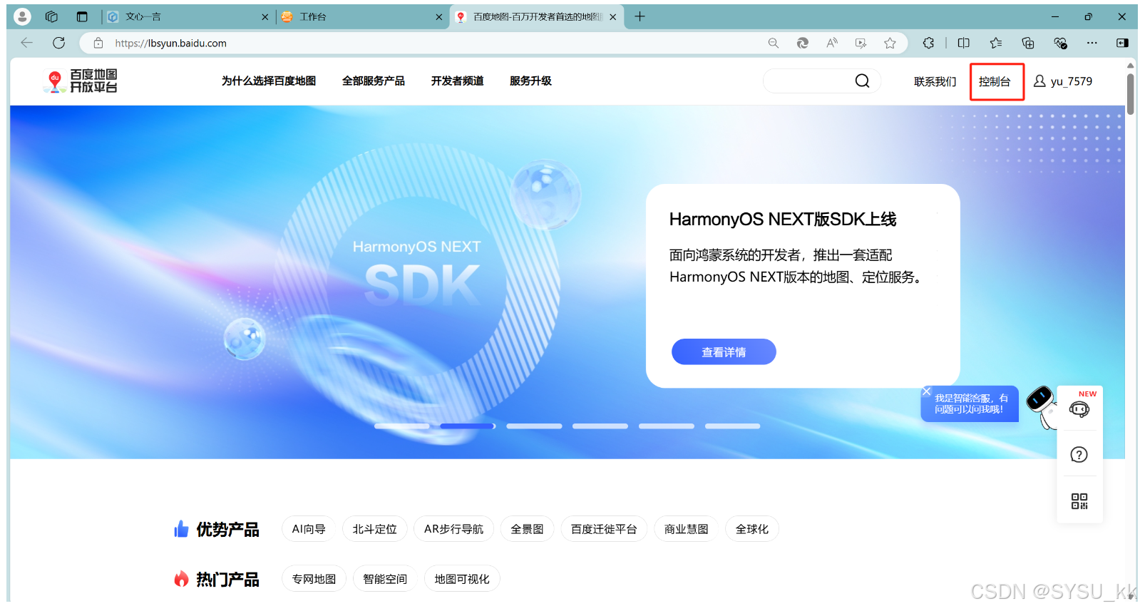The height and width of the screenshot is (611, 1140).
Task: Select the first carousel indicator
Action: [x=402, y=426]
